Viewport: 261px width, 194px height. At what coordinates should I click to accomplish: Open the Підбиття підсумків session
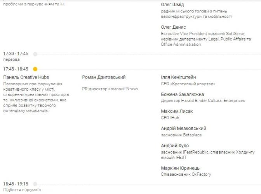tap(22, 190)
